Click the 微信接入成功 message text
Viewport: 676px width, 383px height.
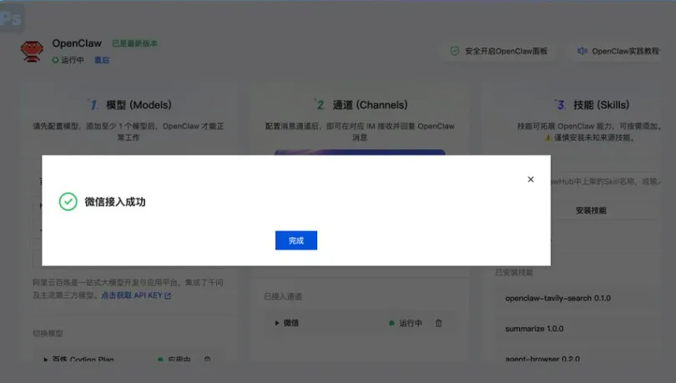(115, 202)
